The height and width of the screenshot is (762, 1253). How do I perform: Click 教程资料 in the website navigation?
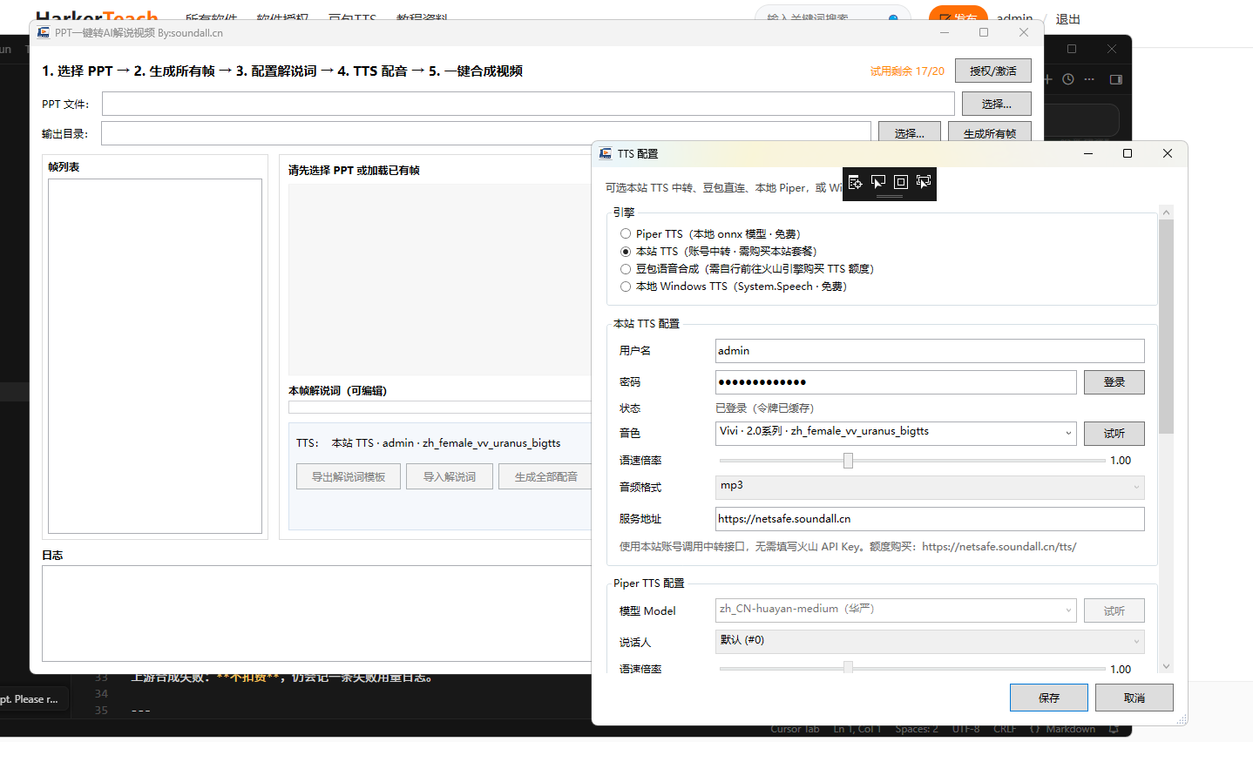pyautogui.click(x=422, y=18)
